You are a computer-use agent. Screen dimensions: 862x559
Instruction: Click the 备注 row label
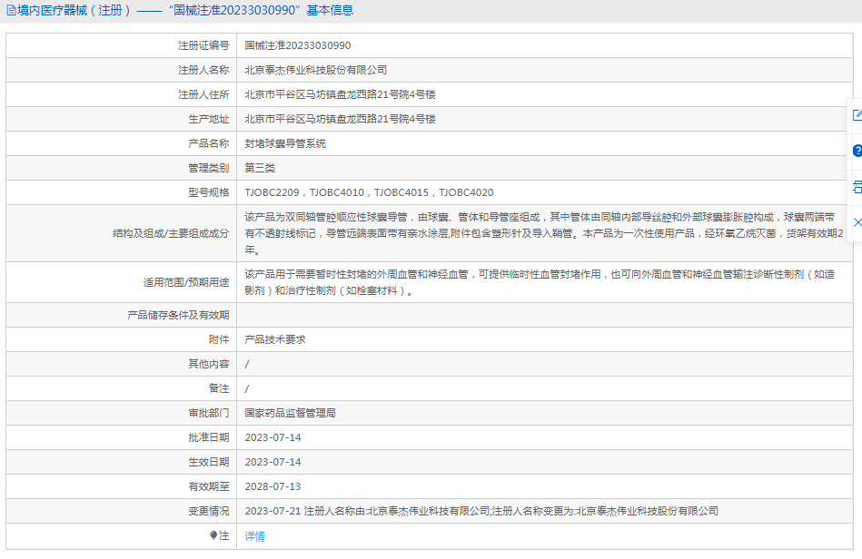coord(219,388)
